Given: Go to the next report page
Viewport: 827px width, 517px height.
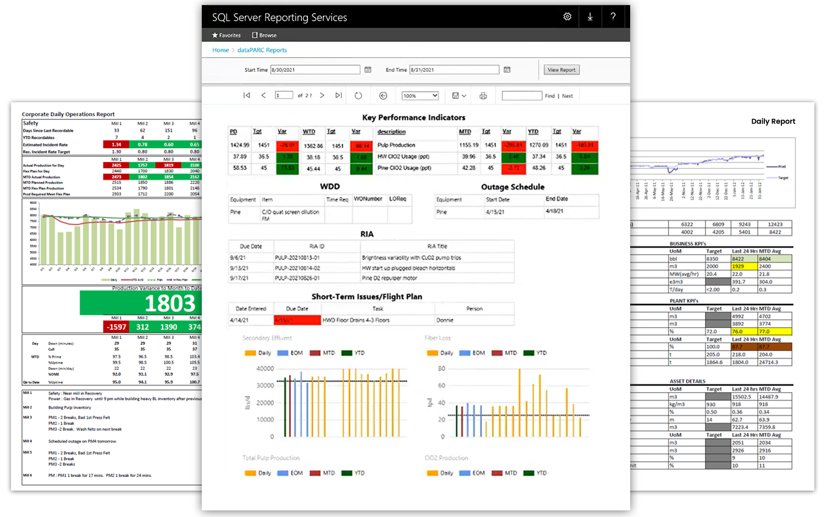Looking at the screenshot, I should point(322,96).
